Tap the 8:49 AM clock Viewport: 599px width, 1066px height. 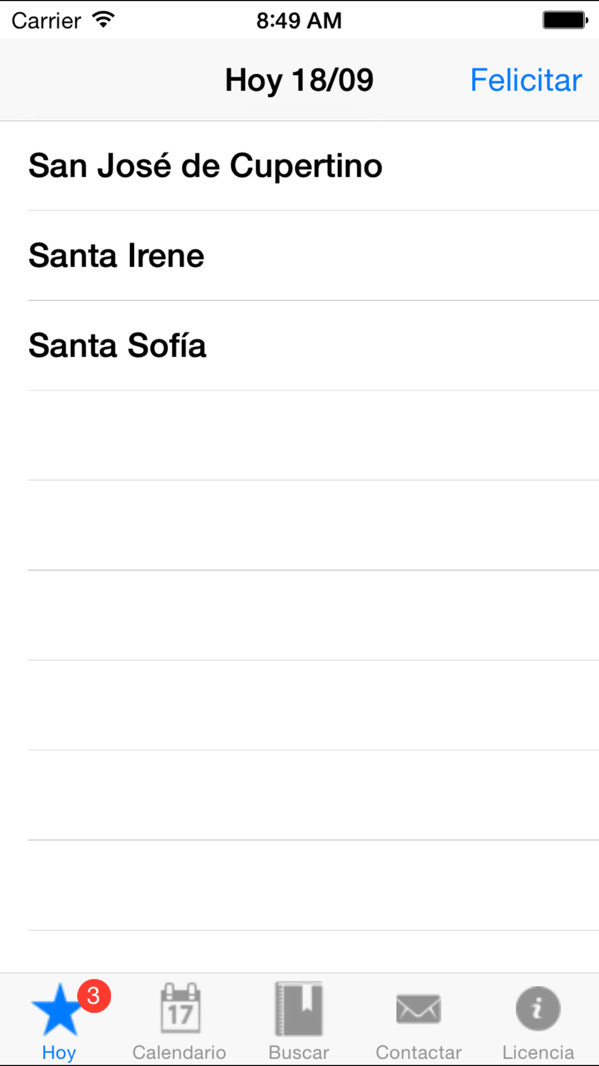(x=299, y=20)
